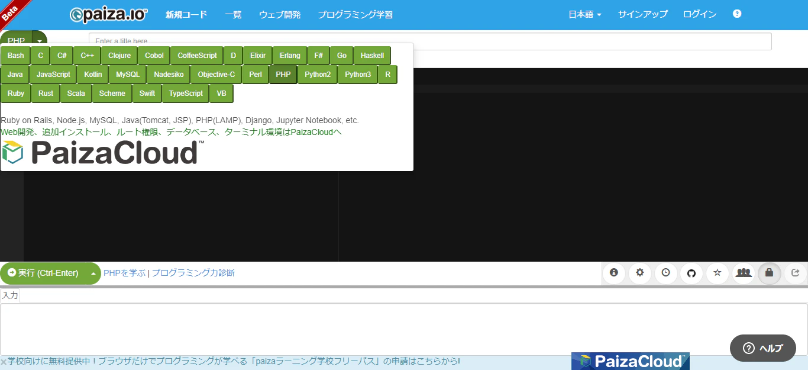Select MySQL language
The image size is (808, 370).
point(128,75)
